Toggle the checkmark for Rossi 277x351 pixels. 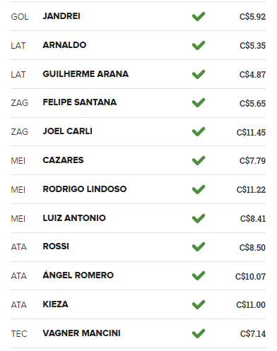pyautogui.click(x=199, y=246)
